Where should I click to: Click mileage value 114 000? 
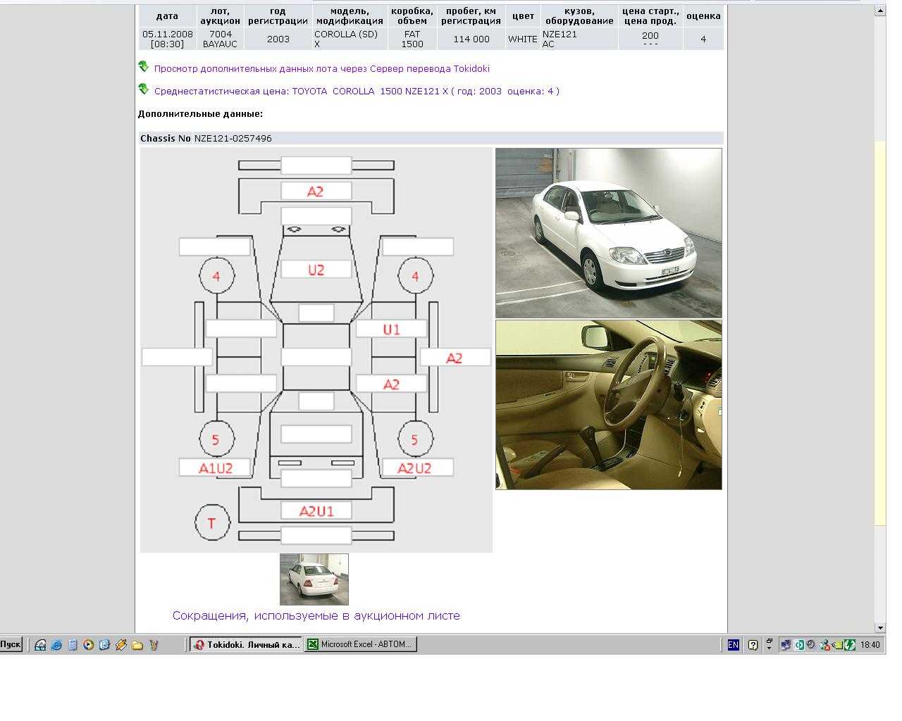pos(471,39)
